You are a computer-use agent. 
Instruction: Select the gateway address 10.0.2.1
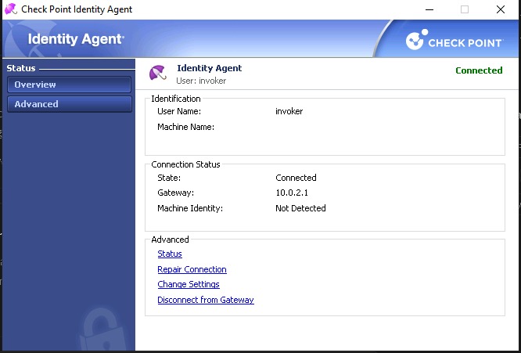[x=292, y=193]
